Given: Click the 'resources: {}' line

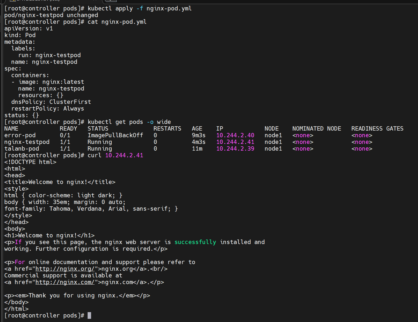Looking at the screenshot, I should point(41,95).
